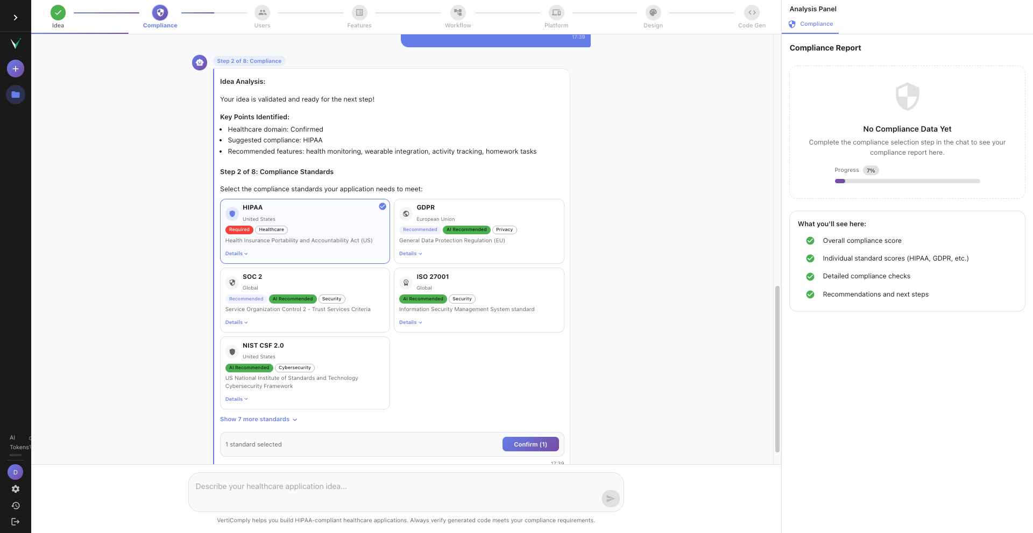Open a new project with the plus button

coord(15,68)
